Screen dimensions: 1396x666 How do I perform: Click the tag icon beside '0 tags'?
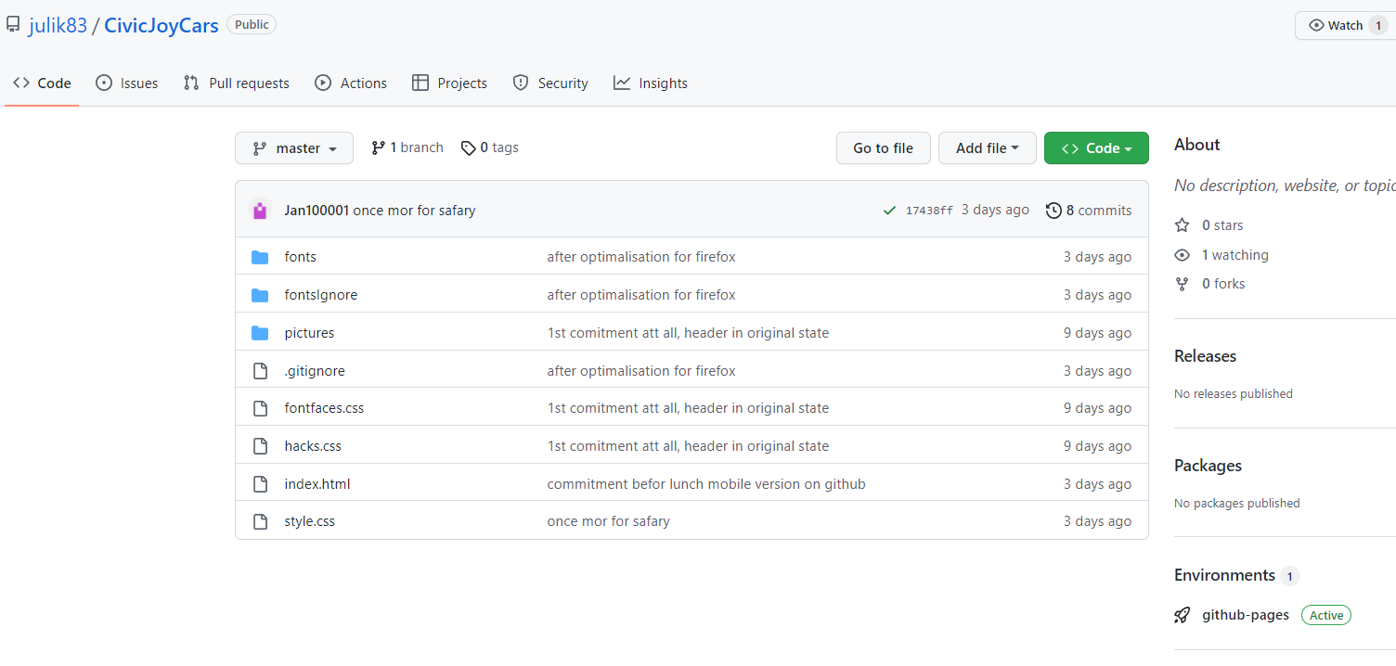[x=468, y=147]
